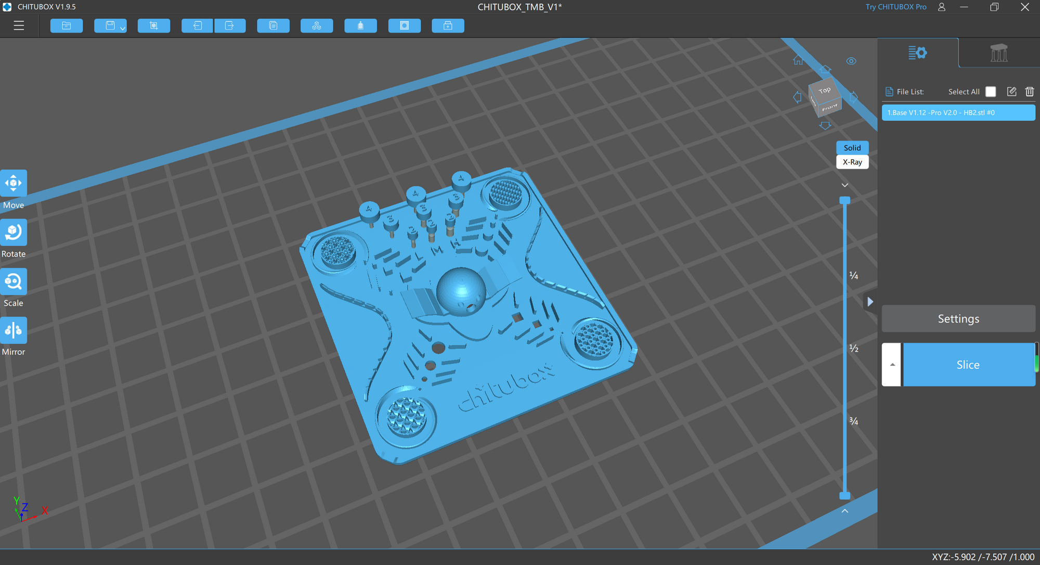This screenshot has width=1040, height=565.
Task: Click the Slice button
Action: [x=968, y=365]
